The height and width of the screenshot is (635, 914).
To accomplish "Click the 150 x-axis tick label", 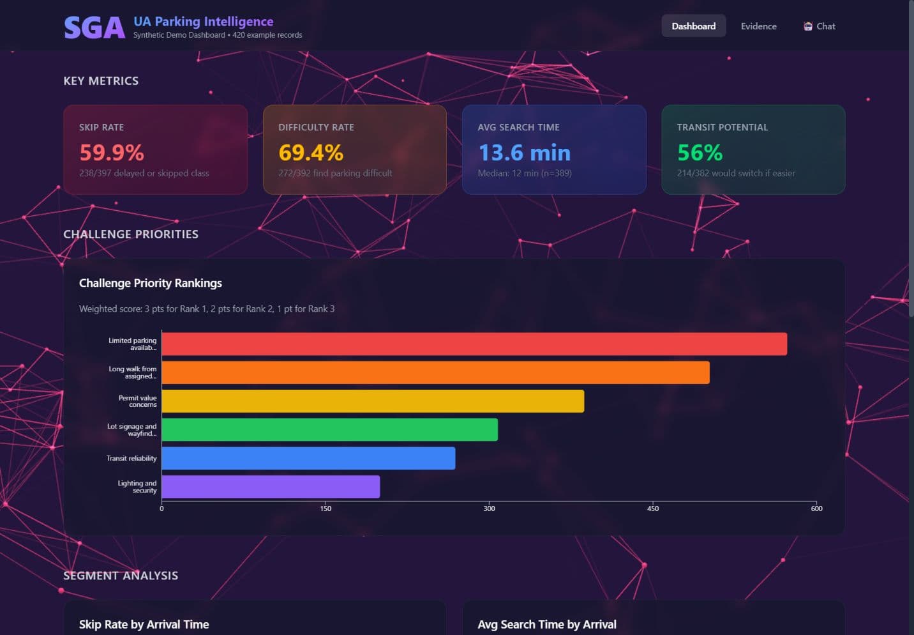I will pyautogui.click(x=326, y=509).
